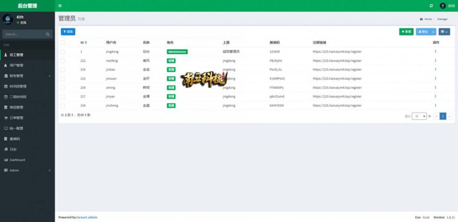Click the 导出 export button
Viewport: 458px width, 222px height.
coord(423,32)
